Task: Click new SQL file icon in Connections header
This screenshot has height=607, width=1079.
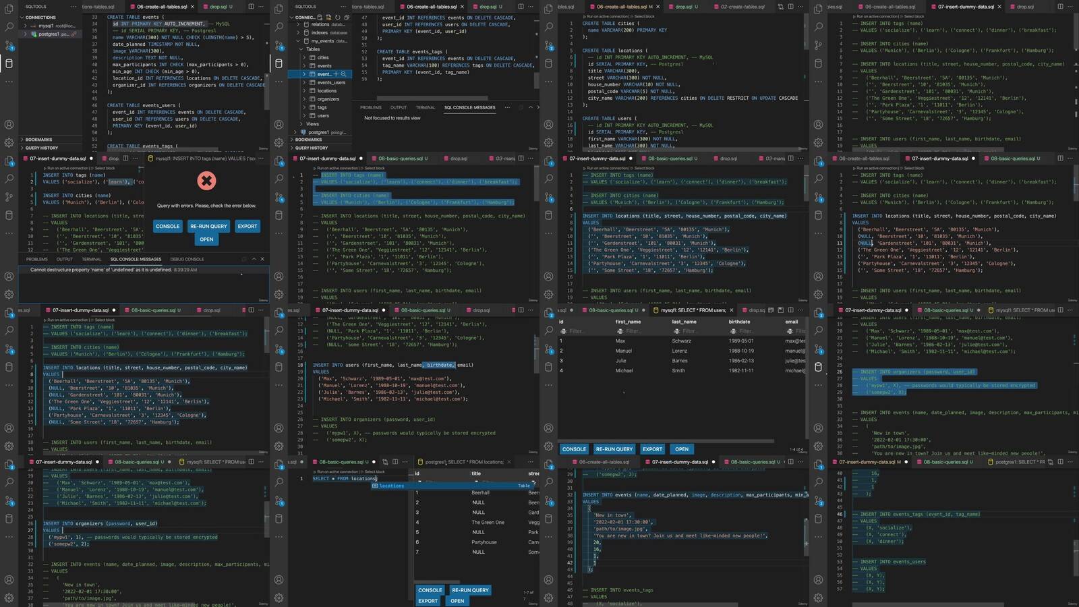Action: 328,17
